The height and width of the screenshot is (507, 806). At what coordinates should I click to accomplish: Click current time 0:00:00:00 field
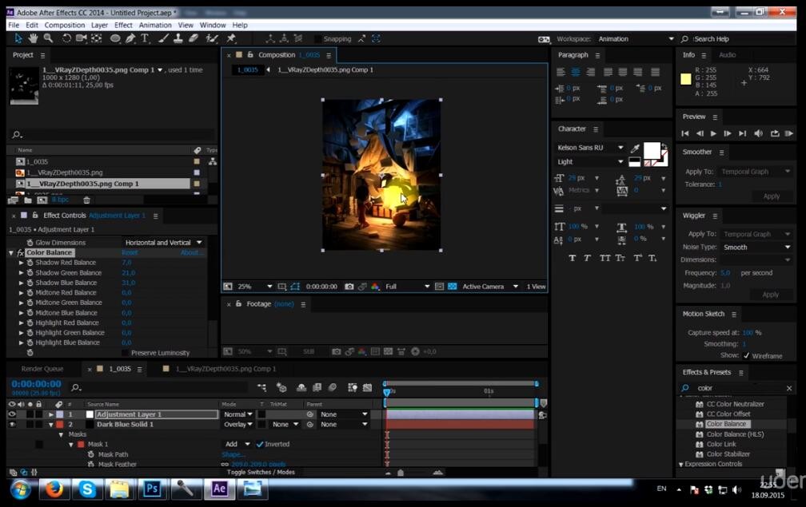pyautogui.click(x=36, y=384)
